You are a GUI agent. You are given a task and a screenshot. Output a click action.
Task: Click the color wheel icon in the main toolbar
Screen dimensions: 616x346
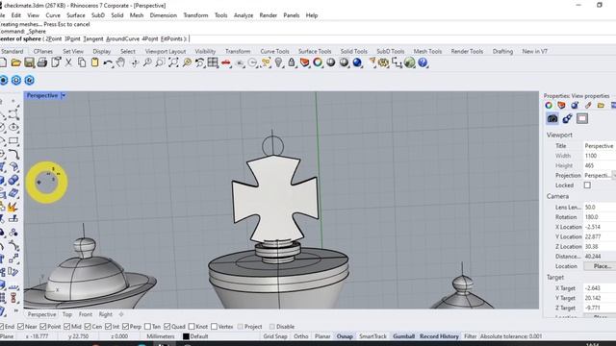click(318, 62)
